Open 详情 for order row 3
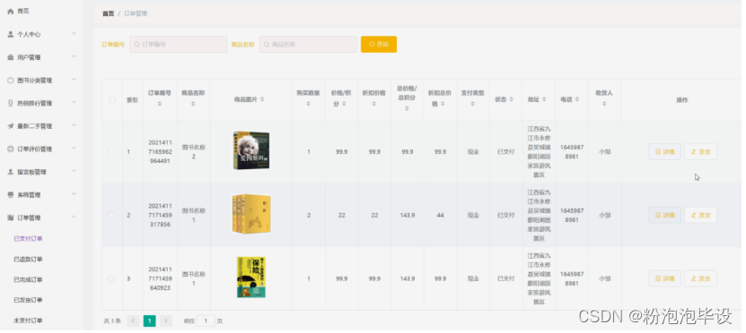 (x=664, y=279)
